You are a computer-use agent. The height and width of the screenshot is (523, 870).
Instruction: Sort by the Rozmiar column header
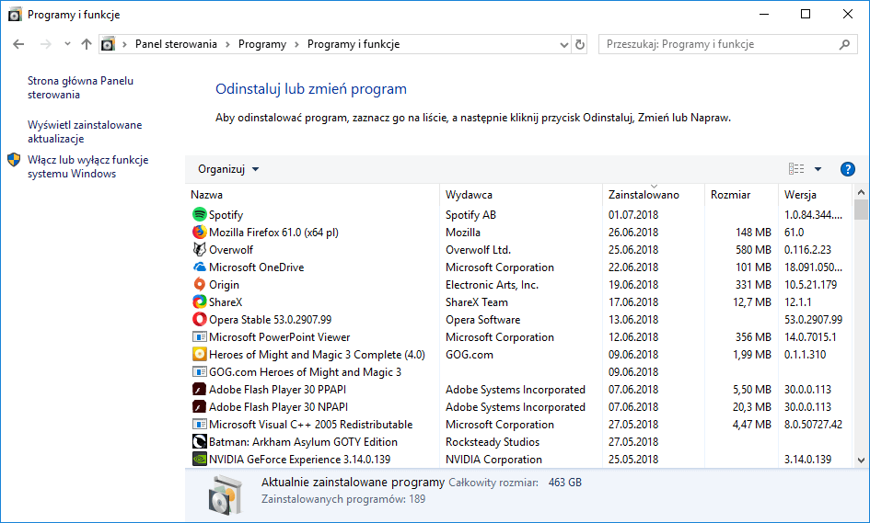click(741, 195)
